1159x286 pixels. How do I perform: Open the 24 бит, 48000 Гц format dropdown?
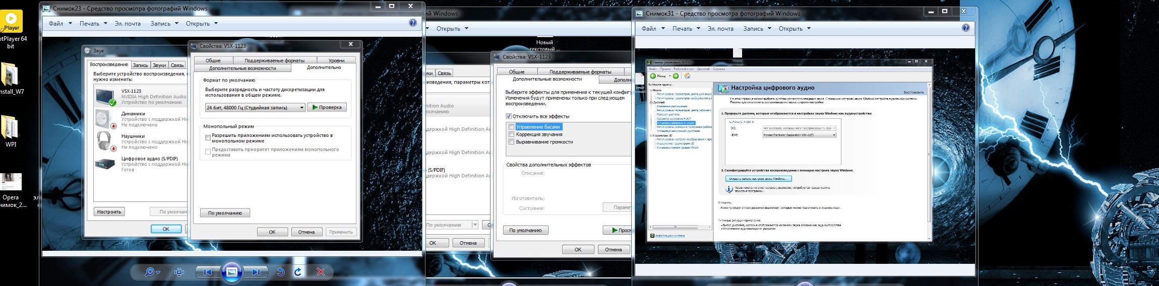pyautogui.click(x=255, y=107)
